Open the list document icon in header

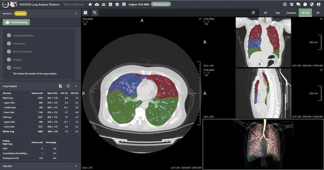(110, 4)
